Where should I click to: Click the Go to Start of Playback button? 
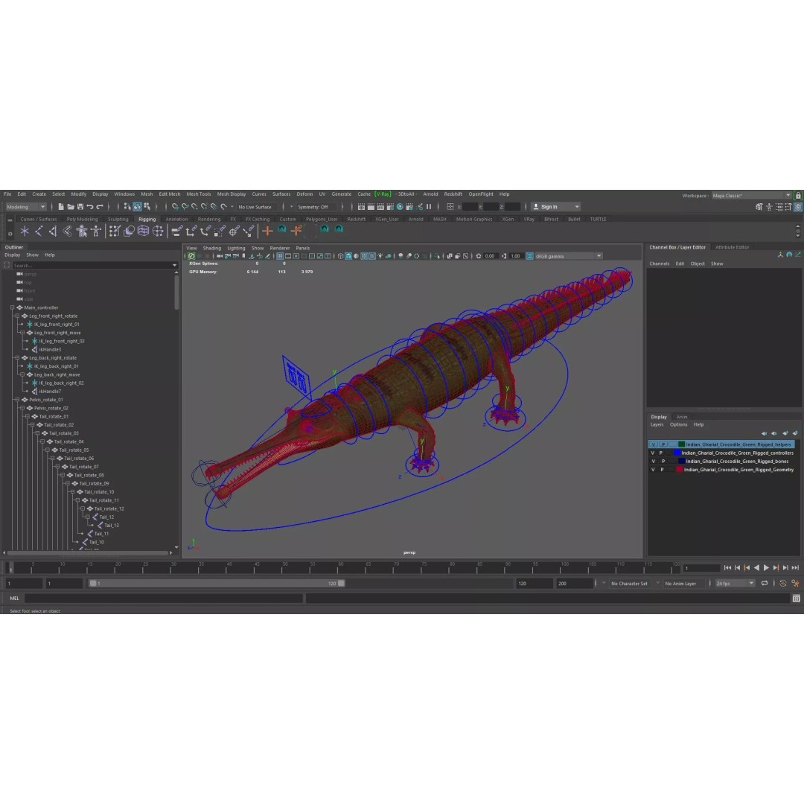[727, 567]
